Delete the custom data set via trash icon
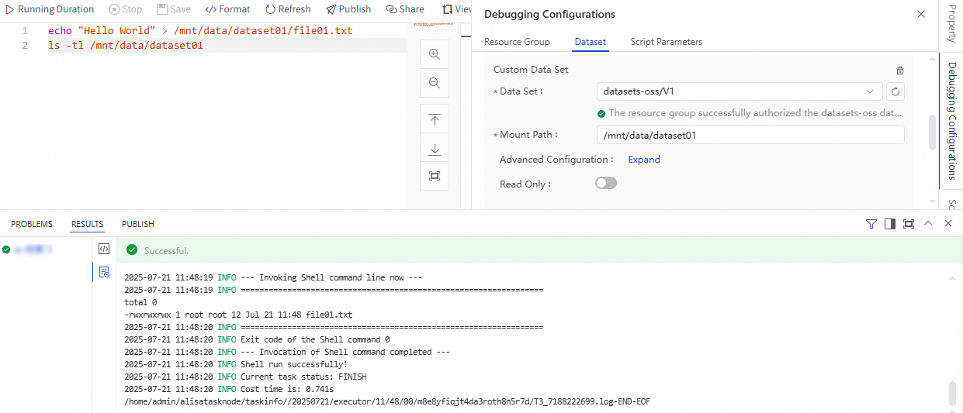963x413 pixels. tap(900, 70)
